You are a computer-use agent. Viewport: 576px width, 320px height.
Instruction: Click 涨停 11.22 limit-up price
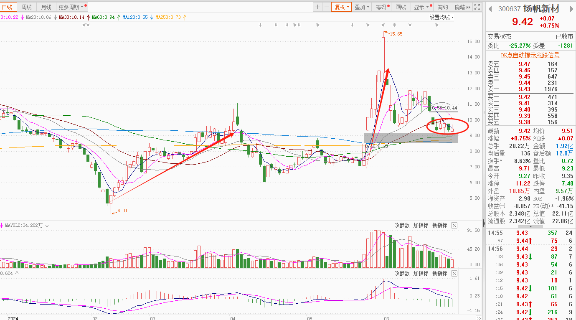click(523, 183)
